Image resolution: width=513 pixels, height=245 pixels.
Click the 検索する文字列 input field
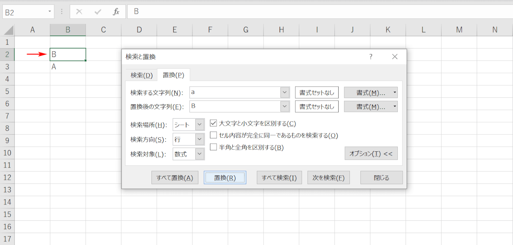click(235, 93)
